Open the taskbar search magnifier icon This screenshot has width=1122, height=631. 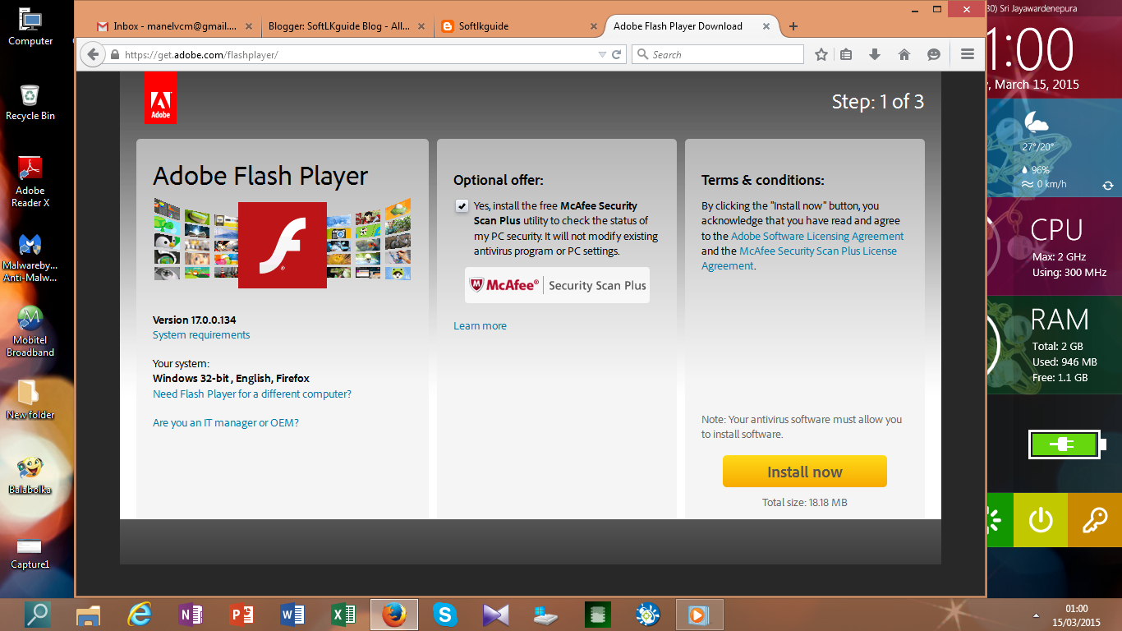pos(37,615)
